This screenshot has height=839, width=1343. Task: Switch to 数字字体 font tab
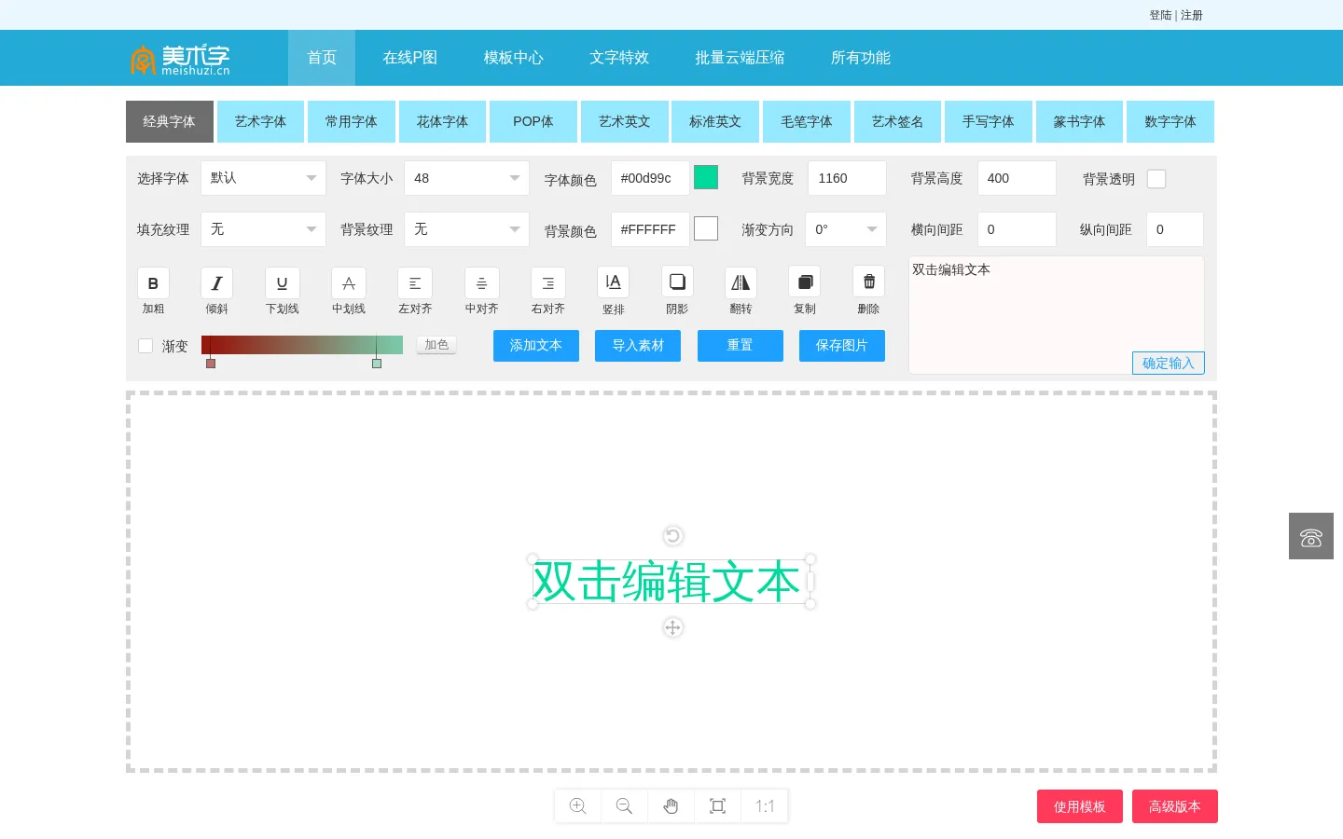coord(1170,121)
